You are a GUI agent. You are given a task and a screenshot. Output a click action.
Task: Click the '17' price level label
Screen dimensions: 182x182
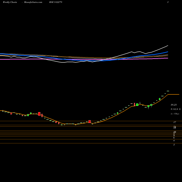click(x=175, y=122)
